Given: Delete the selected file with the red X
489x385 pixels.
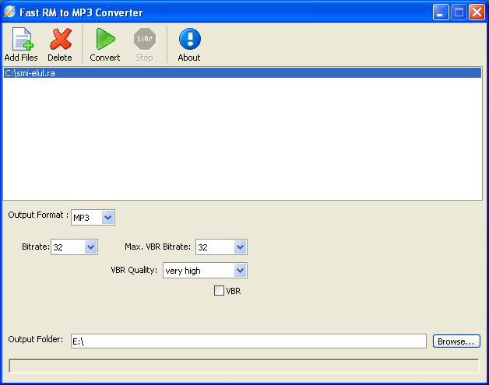Looking at the screenshot, I should (61, 39).
